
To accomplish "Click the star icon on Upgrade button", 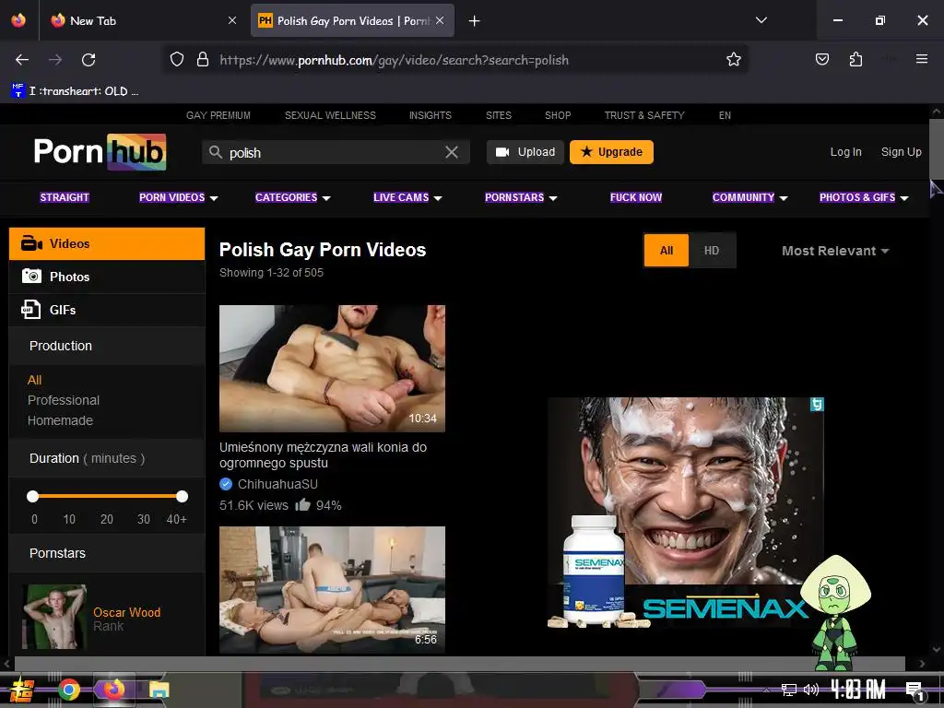I will [586, 152].
